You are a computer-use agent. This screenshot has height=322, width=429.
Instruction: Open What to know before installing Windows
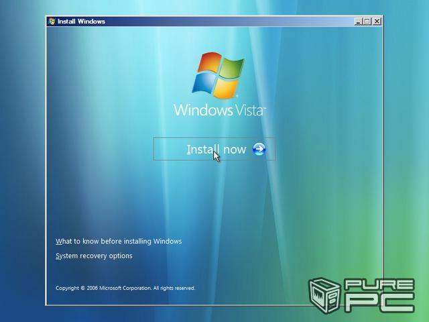click(x=119, y=241)
